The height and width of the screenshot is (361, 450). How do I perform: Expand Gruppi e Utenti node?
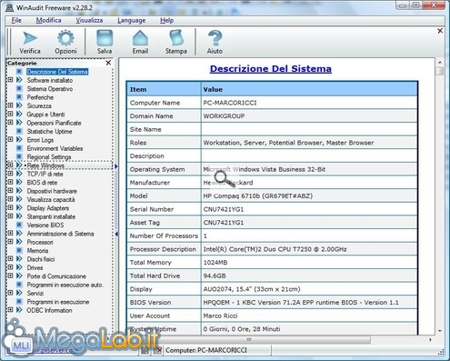coord(10,114)
